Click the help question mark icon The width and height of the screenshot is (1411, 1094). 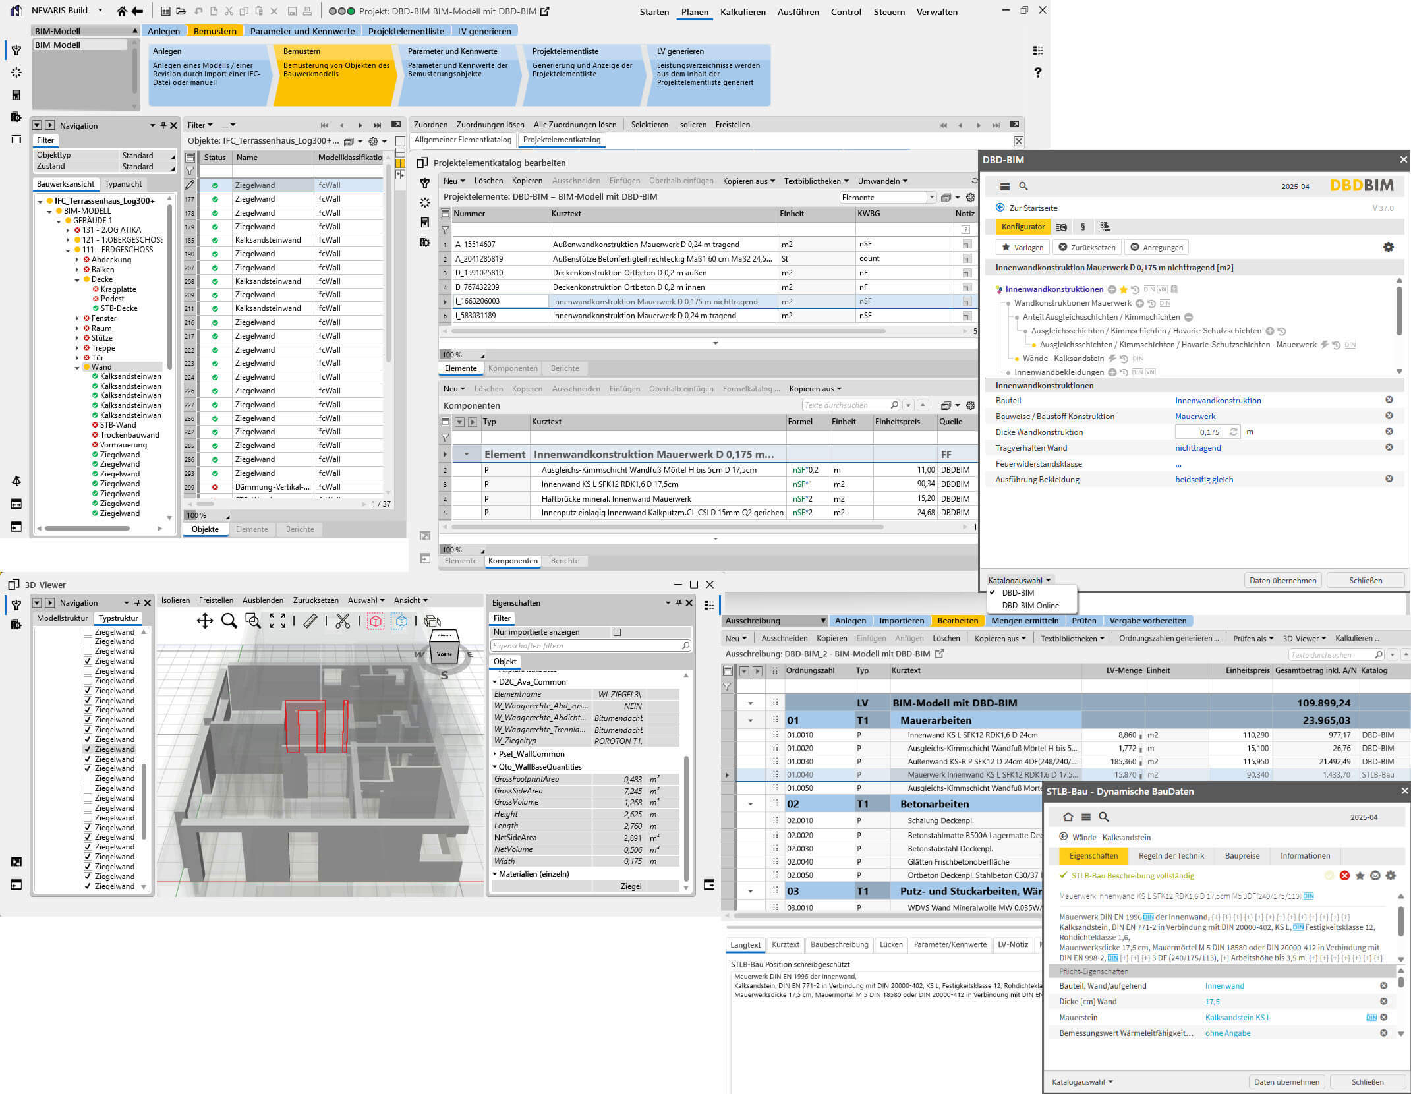(x=1038, y=72)
